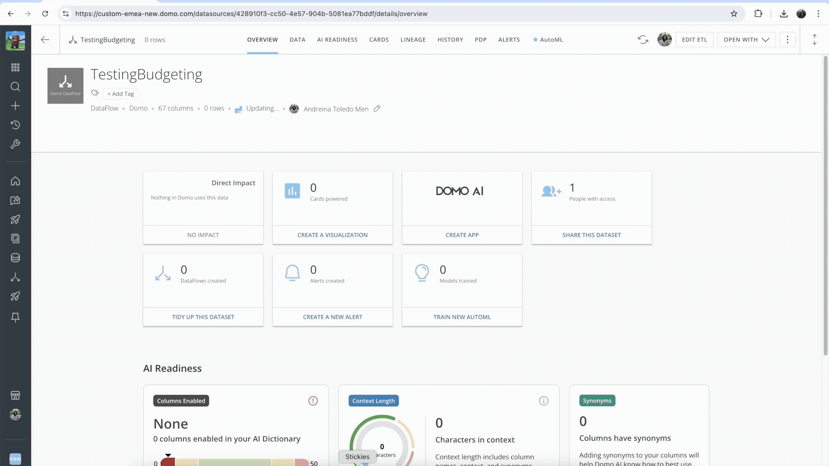Click the warning icon on Columns Enabled card
Screen dimensions: 829x466
313,401
